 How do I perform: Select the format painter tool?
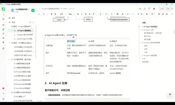(51, 14)
